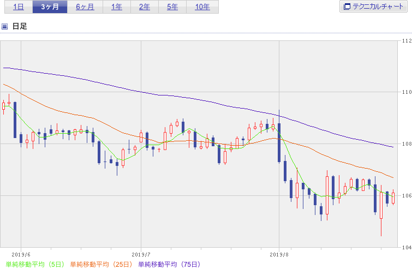Click the 日足 heading text
412x269 pixels.
20,26
